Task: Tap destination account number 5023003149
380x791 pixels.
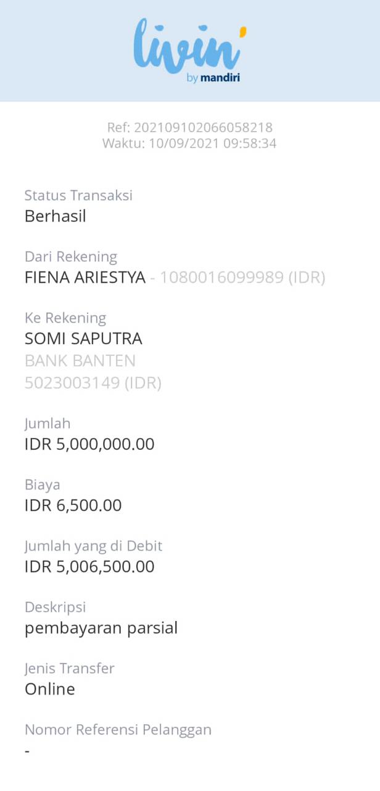Action: [72, 383]
